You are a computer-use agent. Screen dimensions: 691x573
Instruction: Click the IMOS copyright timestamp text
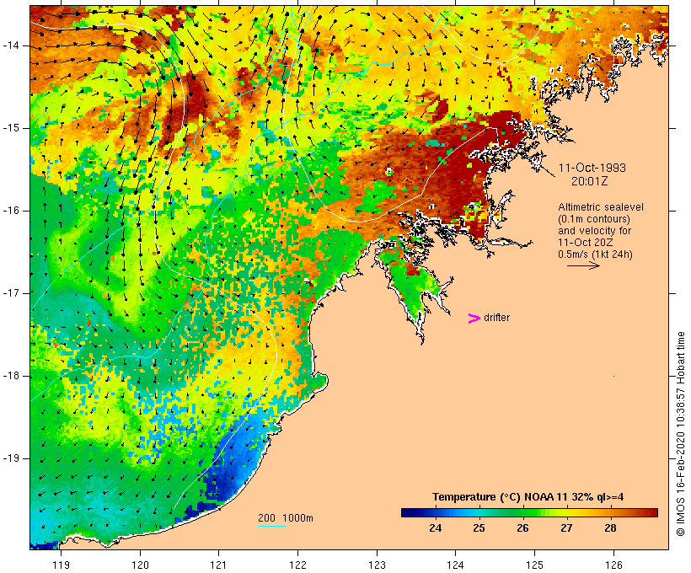680,434
